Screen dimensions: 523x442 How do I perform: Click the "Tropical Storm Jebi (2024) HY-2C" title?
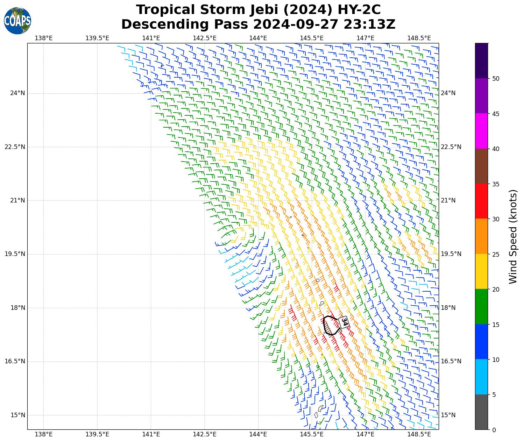pos(258,10)
